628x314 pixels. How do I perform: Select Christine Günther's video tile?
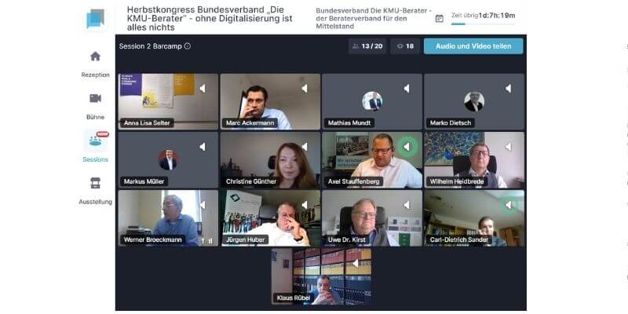270,160
